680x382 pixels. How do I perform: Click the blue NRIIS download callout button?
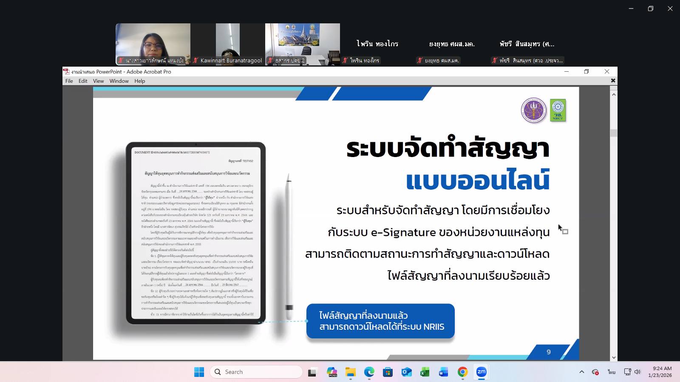coord(380,321)
